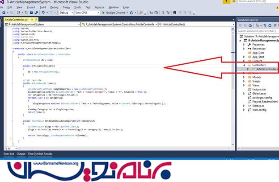Click the Back arrow in Solution Explorer toolbar
Image resolution: width=279 pixels, height=182 pixels.
point(240,25)
